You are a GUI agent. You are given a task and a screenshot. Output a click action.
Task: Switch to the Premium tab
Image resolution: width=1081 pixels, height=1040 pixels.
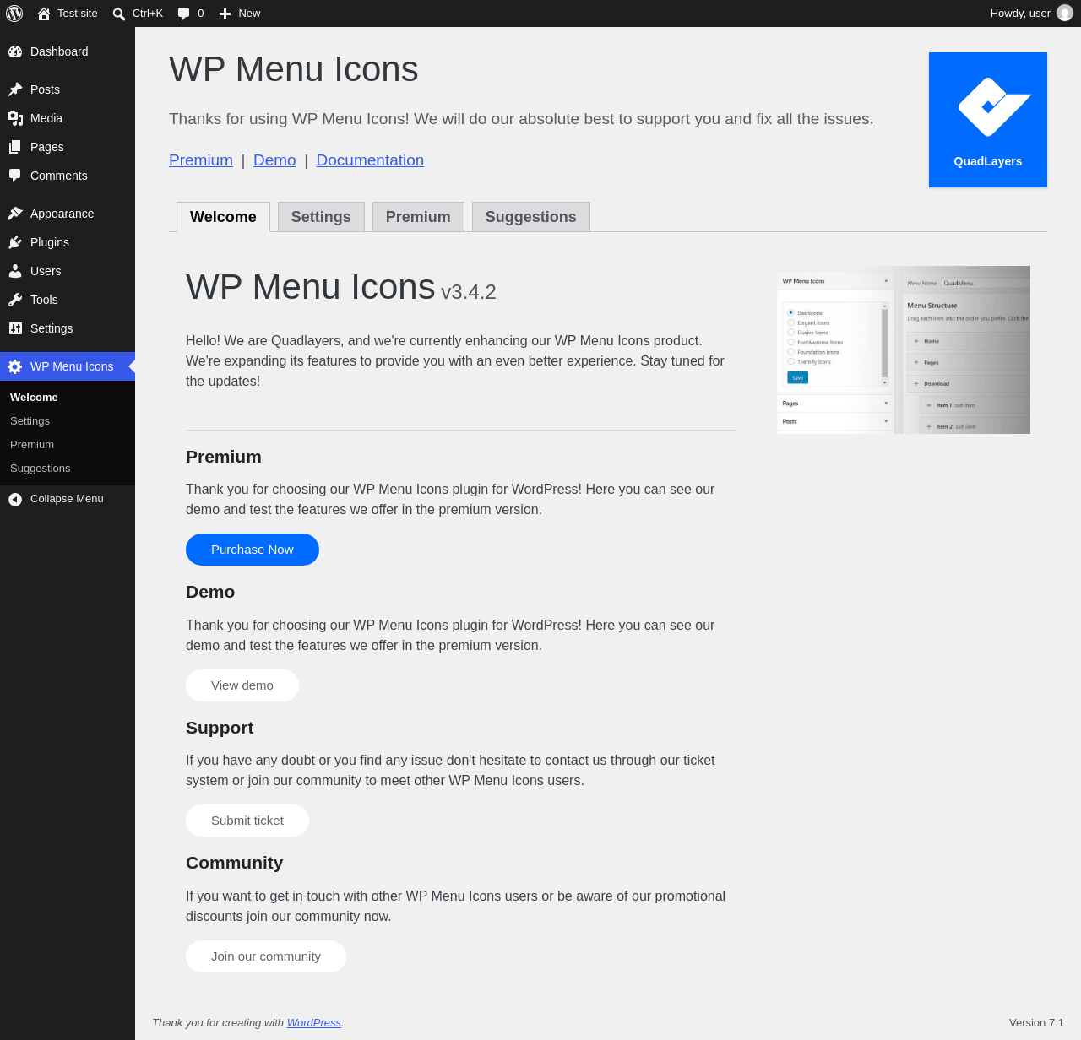click(x=418, y=217)
